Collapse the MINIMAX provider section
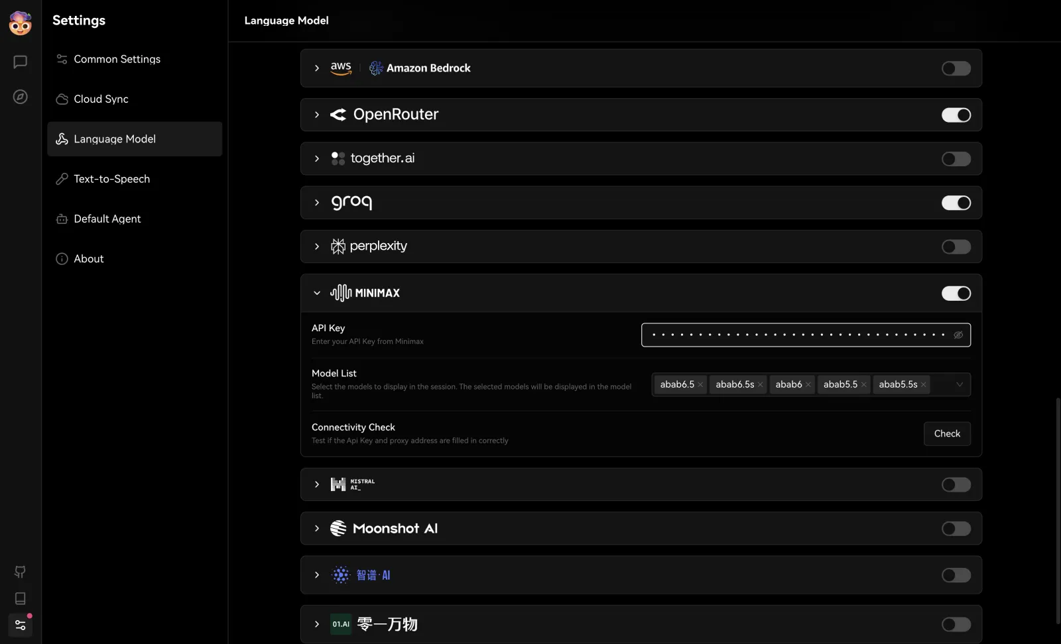The image size is (1061, 644). click(x=317, y=293)
